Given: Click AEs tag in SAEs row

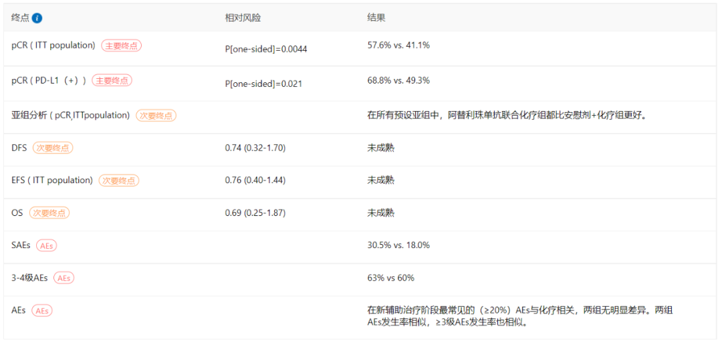Looking at the screenshot, I should [47, 245].
